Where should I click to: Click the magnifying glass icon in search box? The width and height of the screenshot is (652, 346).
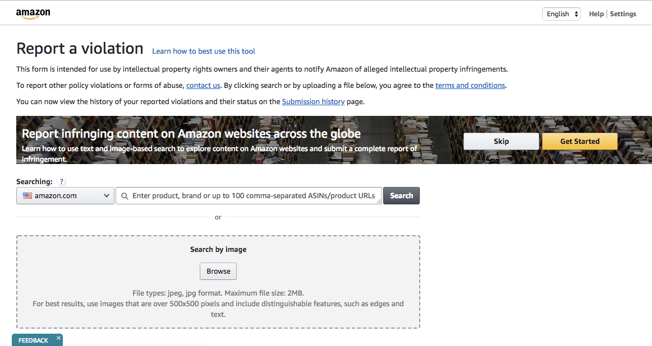[x=125, y=196]
